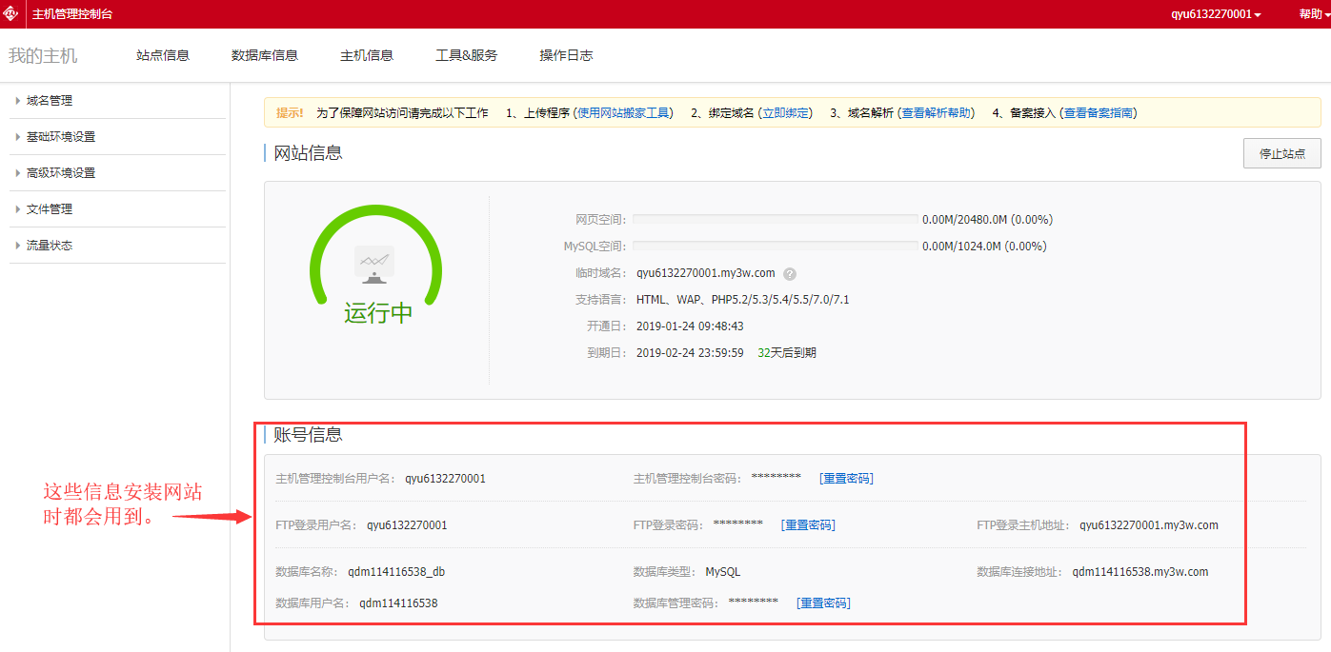This screenshot has width=1331, height=652.
Task: Click the 立即绑定 domain binding link
Action: pos(787,113)
